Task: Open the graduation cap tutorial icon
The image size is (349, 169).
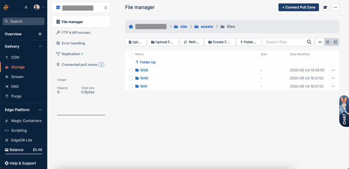Action: [x=325, y=7]
